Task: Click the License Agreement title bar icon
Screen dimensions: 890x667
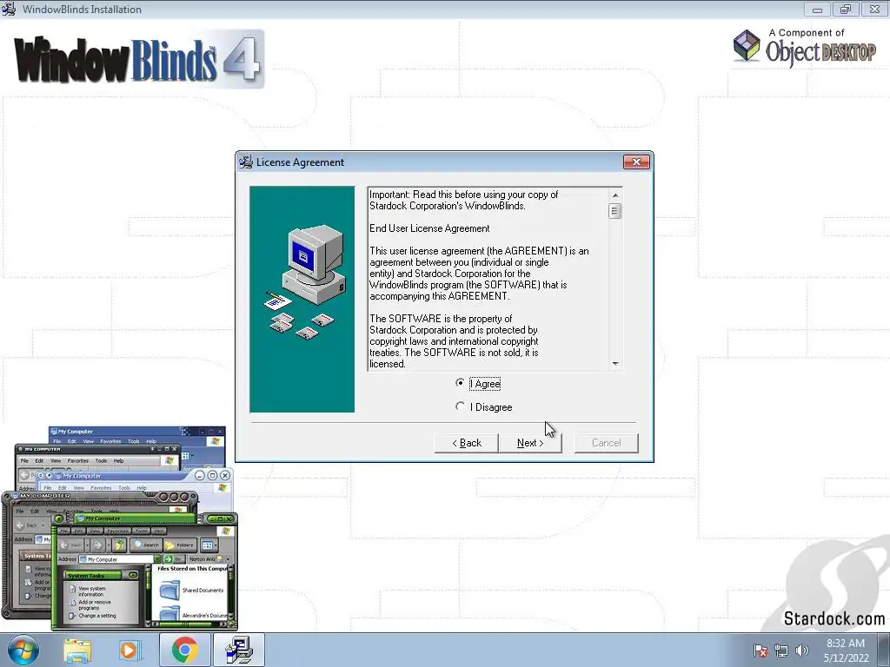Action: click(246, 162)
